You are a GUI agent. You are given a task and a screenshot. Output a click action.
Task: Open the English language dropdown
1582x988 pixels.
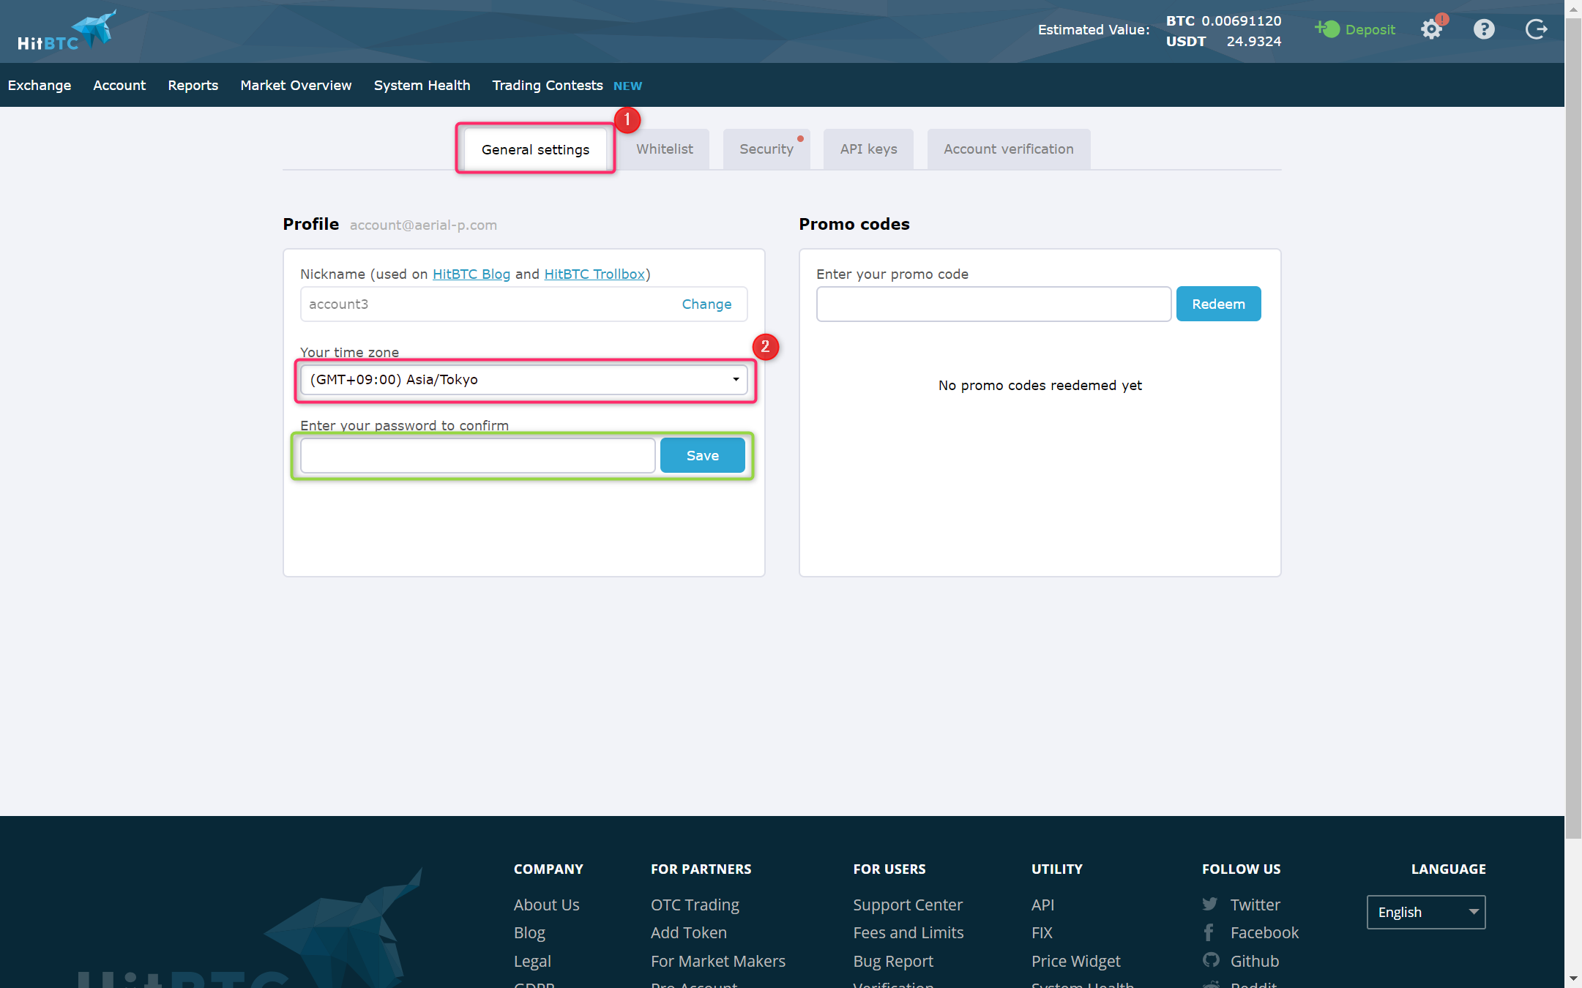(x=1426, y=912)
